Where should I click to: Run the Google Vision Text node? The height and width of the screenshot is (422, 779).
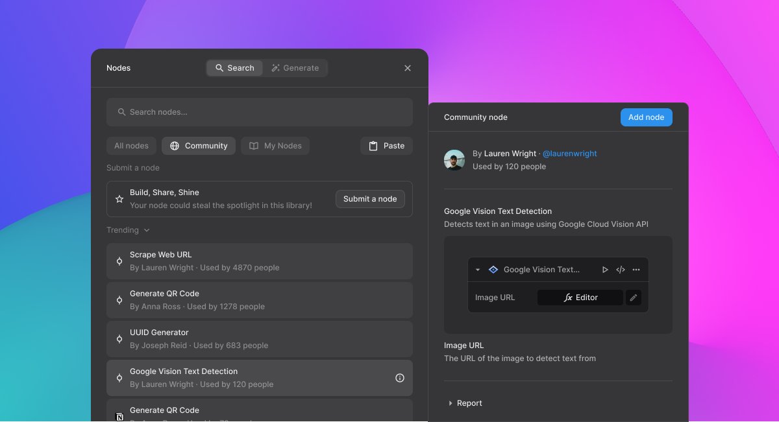(x=605, y=270)
